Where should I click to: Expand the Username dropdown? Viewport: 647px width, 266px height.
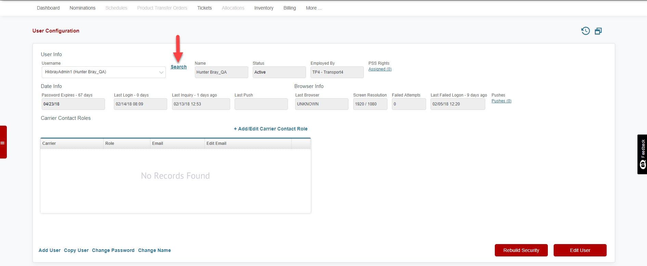pos(161,72)
